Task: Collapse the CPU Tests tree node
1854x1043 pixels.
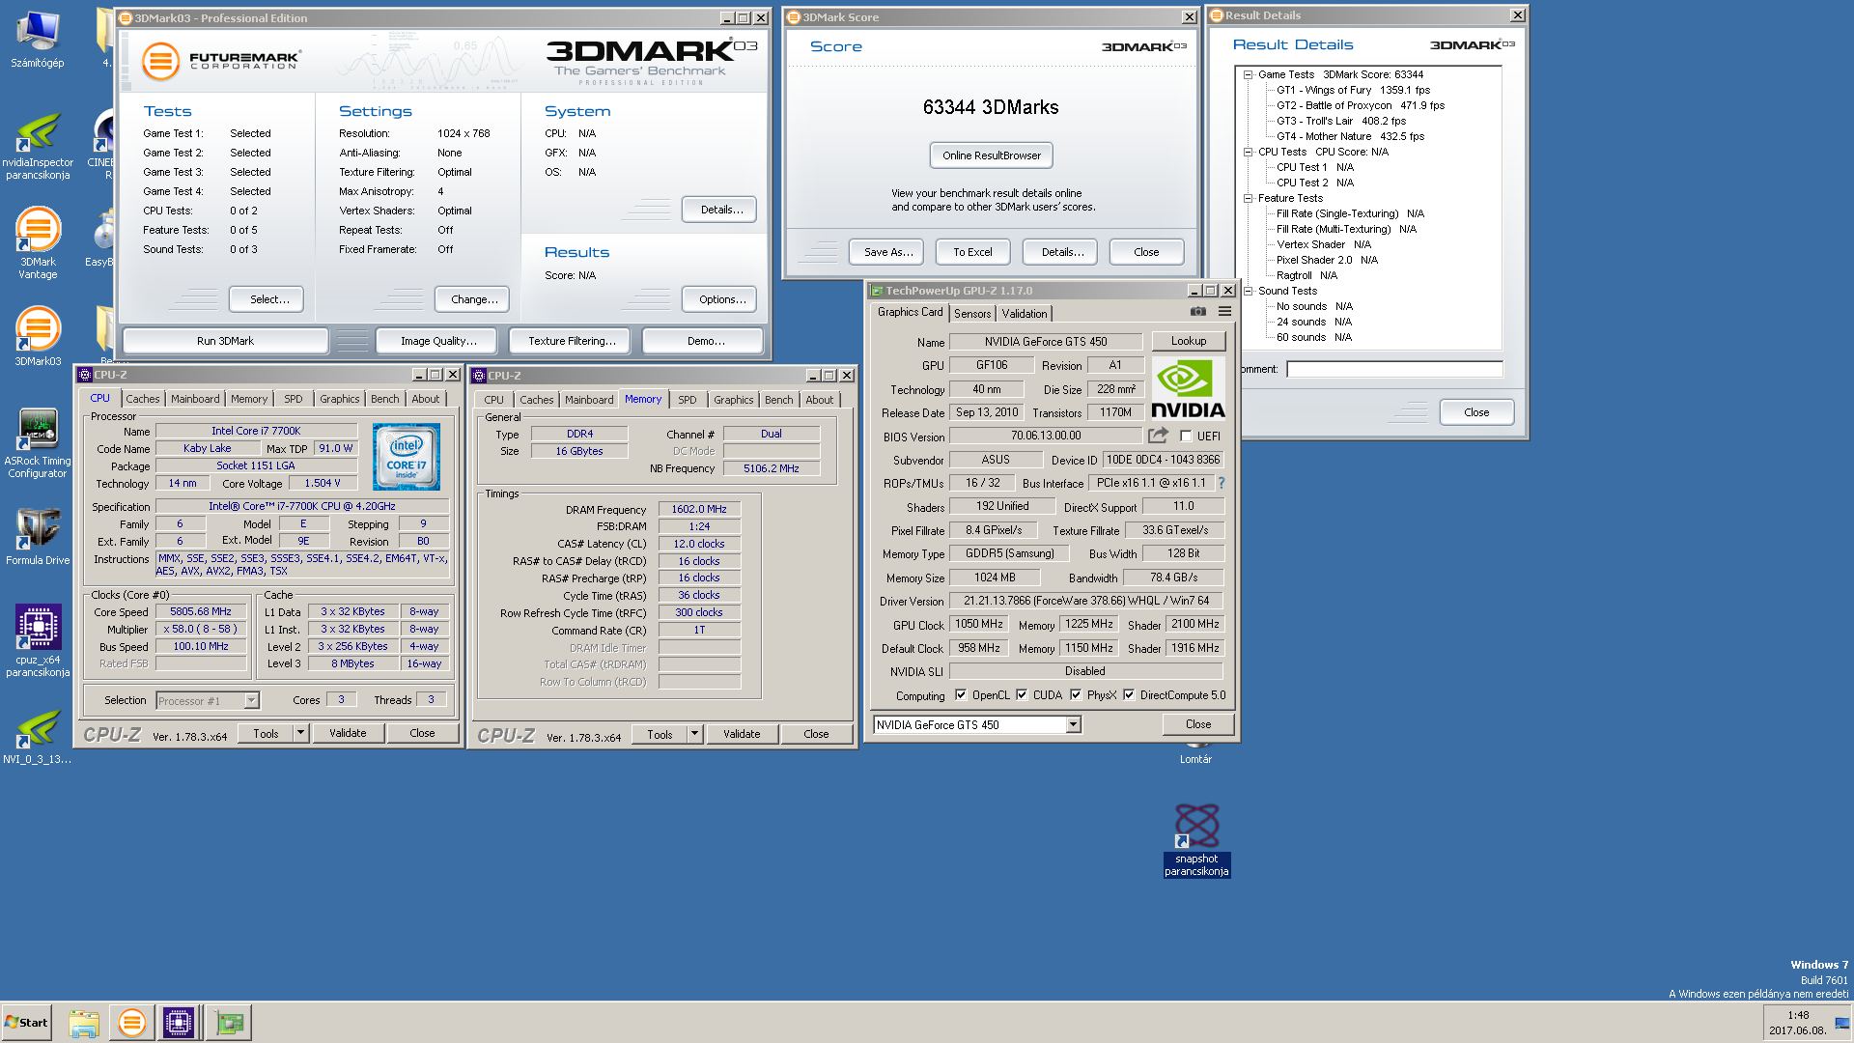Action: tap(1249, 152)
